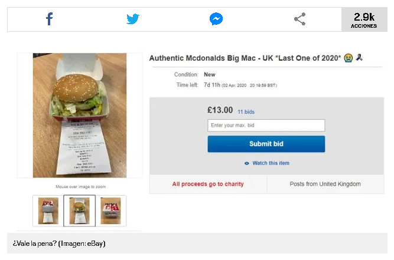
Task: Follow the Watch this item link
Action: coord(271,163)
